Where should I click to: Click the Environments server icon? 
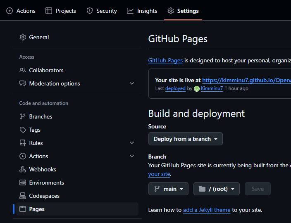[x=23, y=183]
